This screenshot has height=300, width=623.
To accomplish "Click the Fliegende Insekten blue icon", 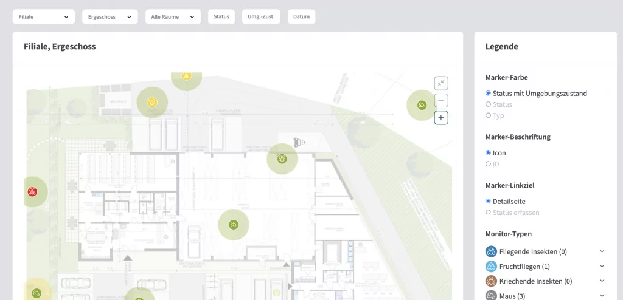I will 491,251.
